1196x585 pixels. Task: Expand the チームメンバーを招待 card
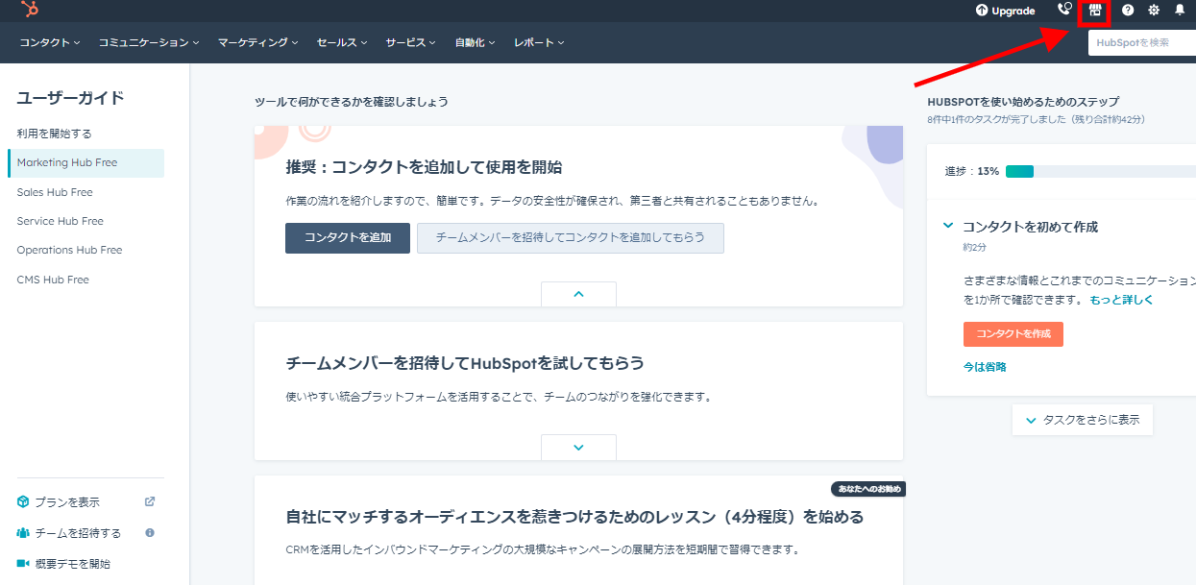click(578, 447)
